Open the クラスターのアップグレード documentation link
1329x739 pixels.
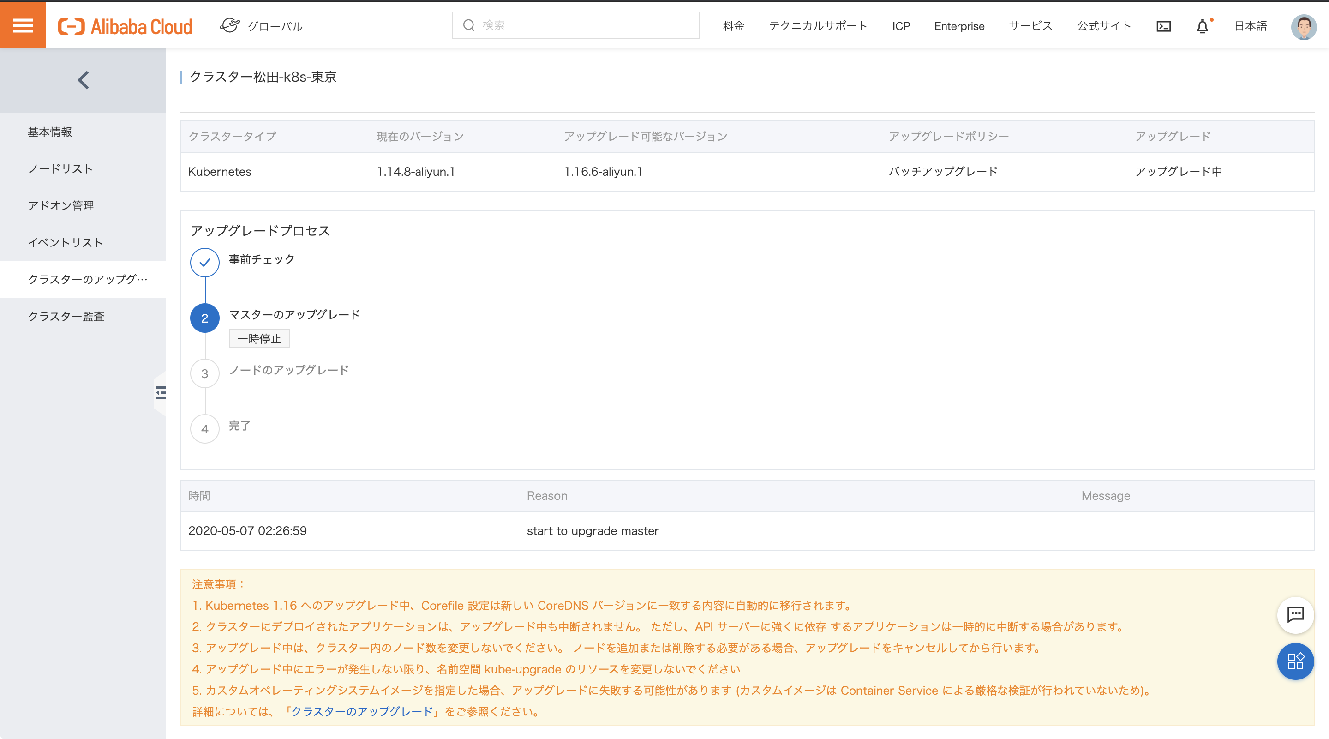tap(362, 711)
